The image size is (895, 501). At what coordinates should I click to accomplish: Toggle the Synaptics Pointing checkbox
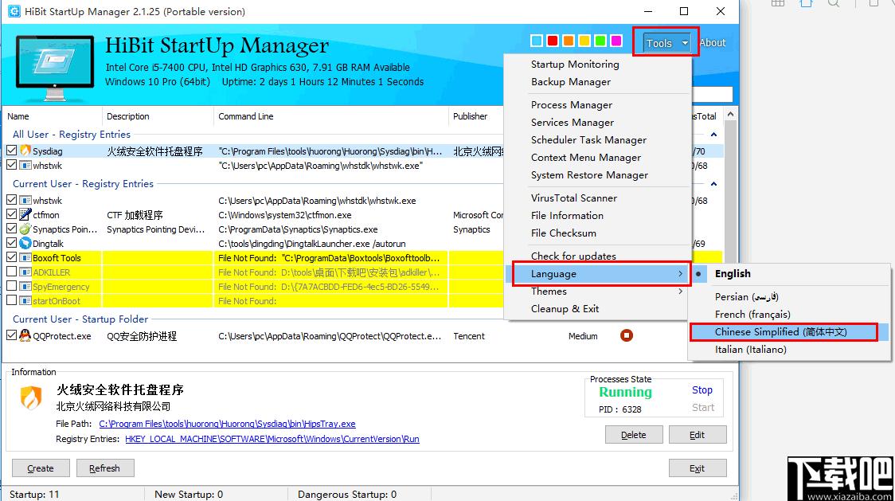pyautogui.click(x=11, y=229)
